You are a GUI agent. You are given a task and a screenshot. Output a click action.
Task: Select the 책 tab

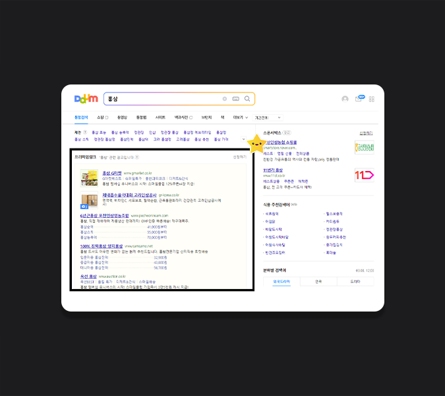223,117
